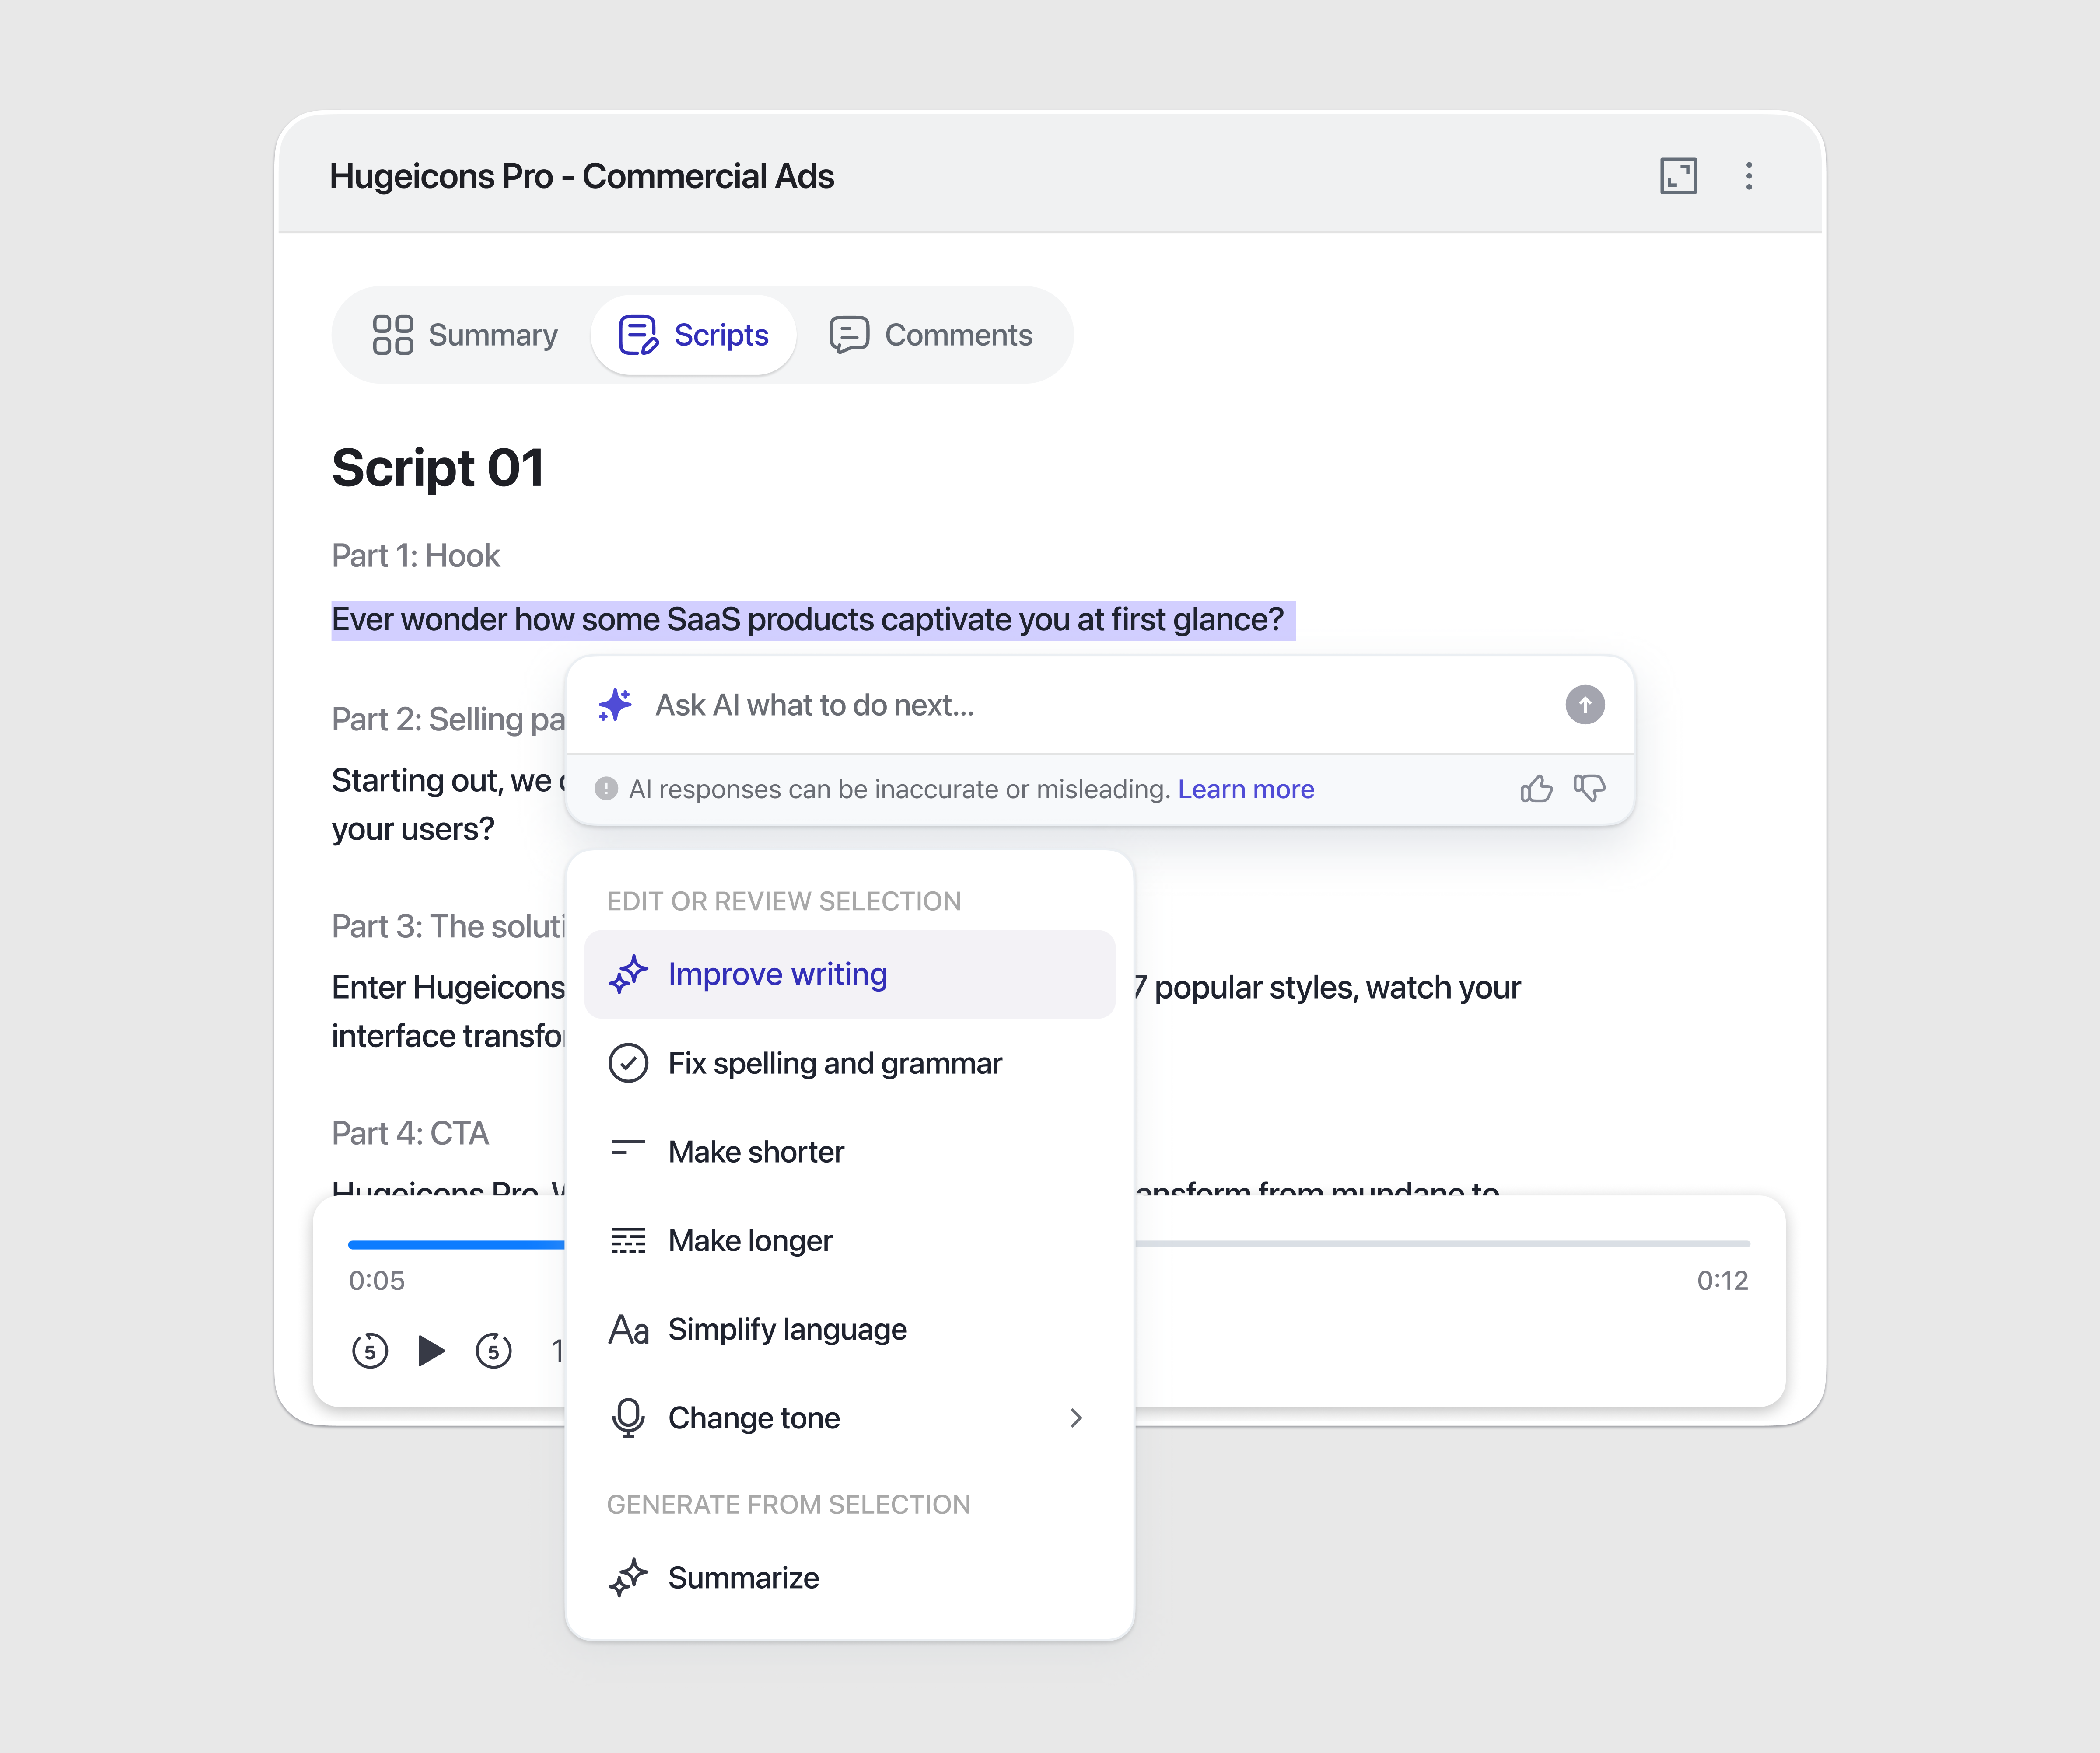
Task: Give a thumbs up to the AI response
Action: [x=1537, y=789]
